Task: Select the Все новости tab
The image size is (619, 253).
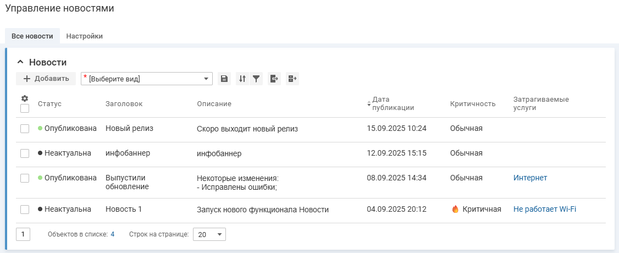Action: tap(32, 36)
